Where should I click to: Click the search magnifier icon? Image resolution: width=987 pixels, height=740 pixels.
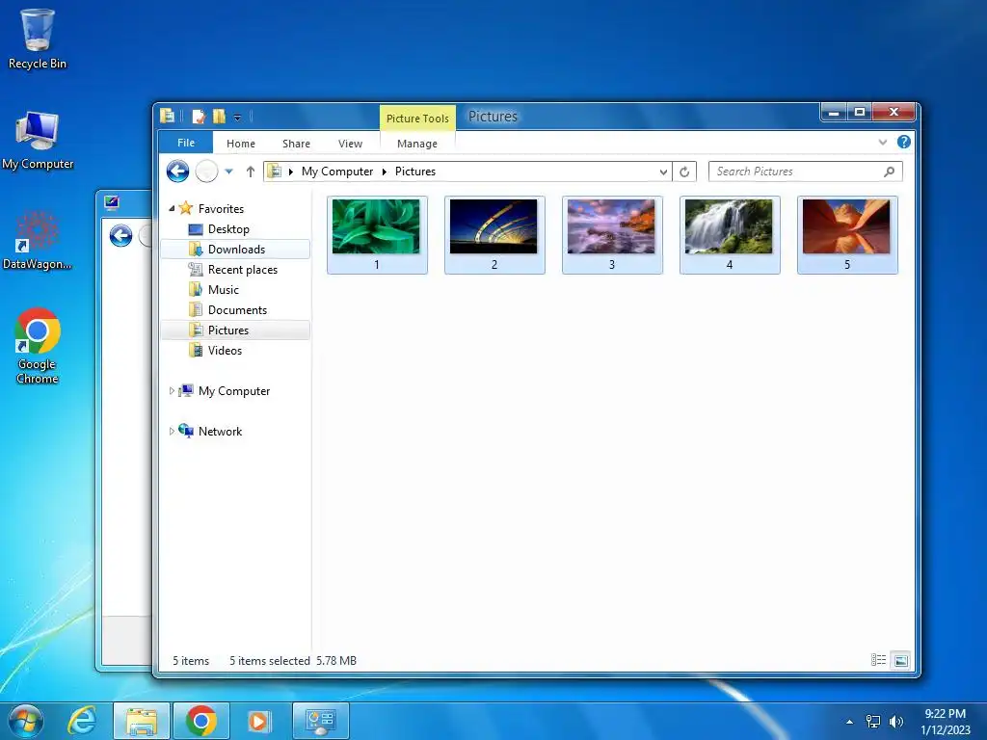click(x=889, y=172)
